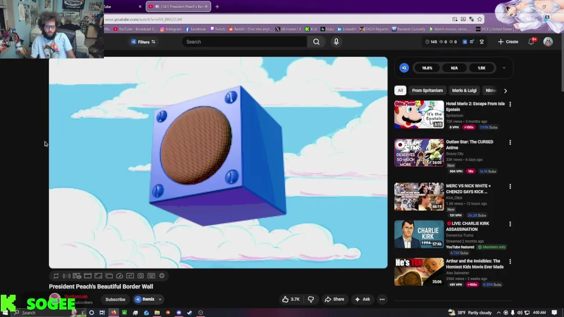Screen dimensions: 564x317
Task: Open the Task View icon in the taskbar
Action: click(102, 313)
